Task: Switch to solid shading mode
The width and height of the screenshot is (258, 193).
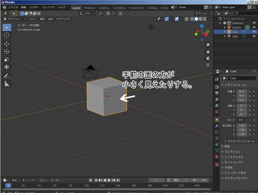Action: point(196,19)
